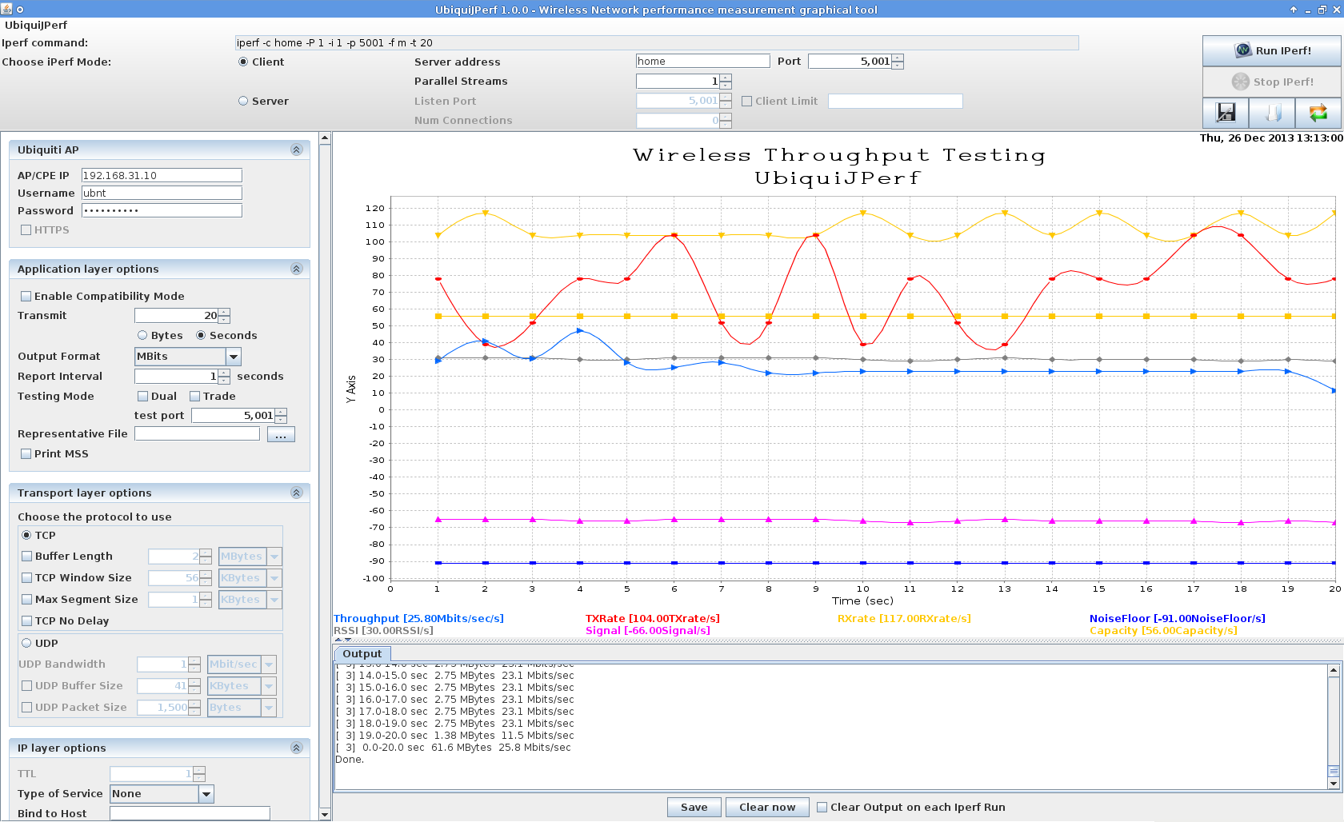The image size is (1344, 822).
Task: Enable the Client Limit checkbox
Action: [x=747, y=101]
